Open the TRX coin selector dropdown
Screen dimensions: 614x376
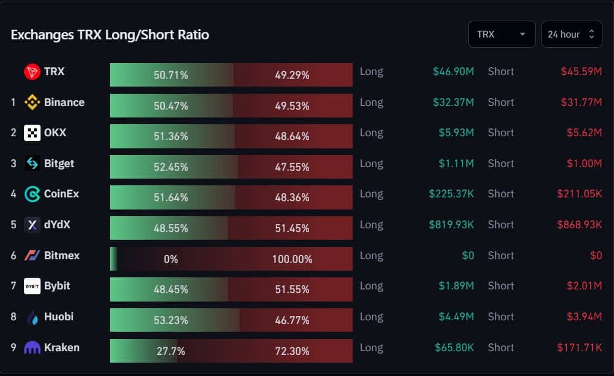[x=501, y=35]
